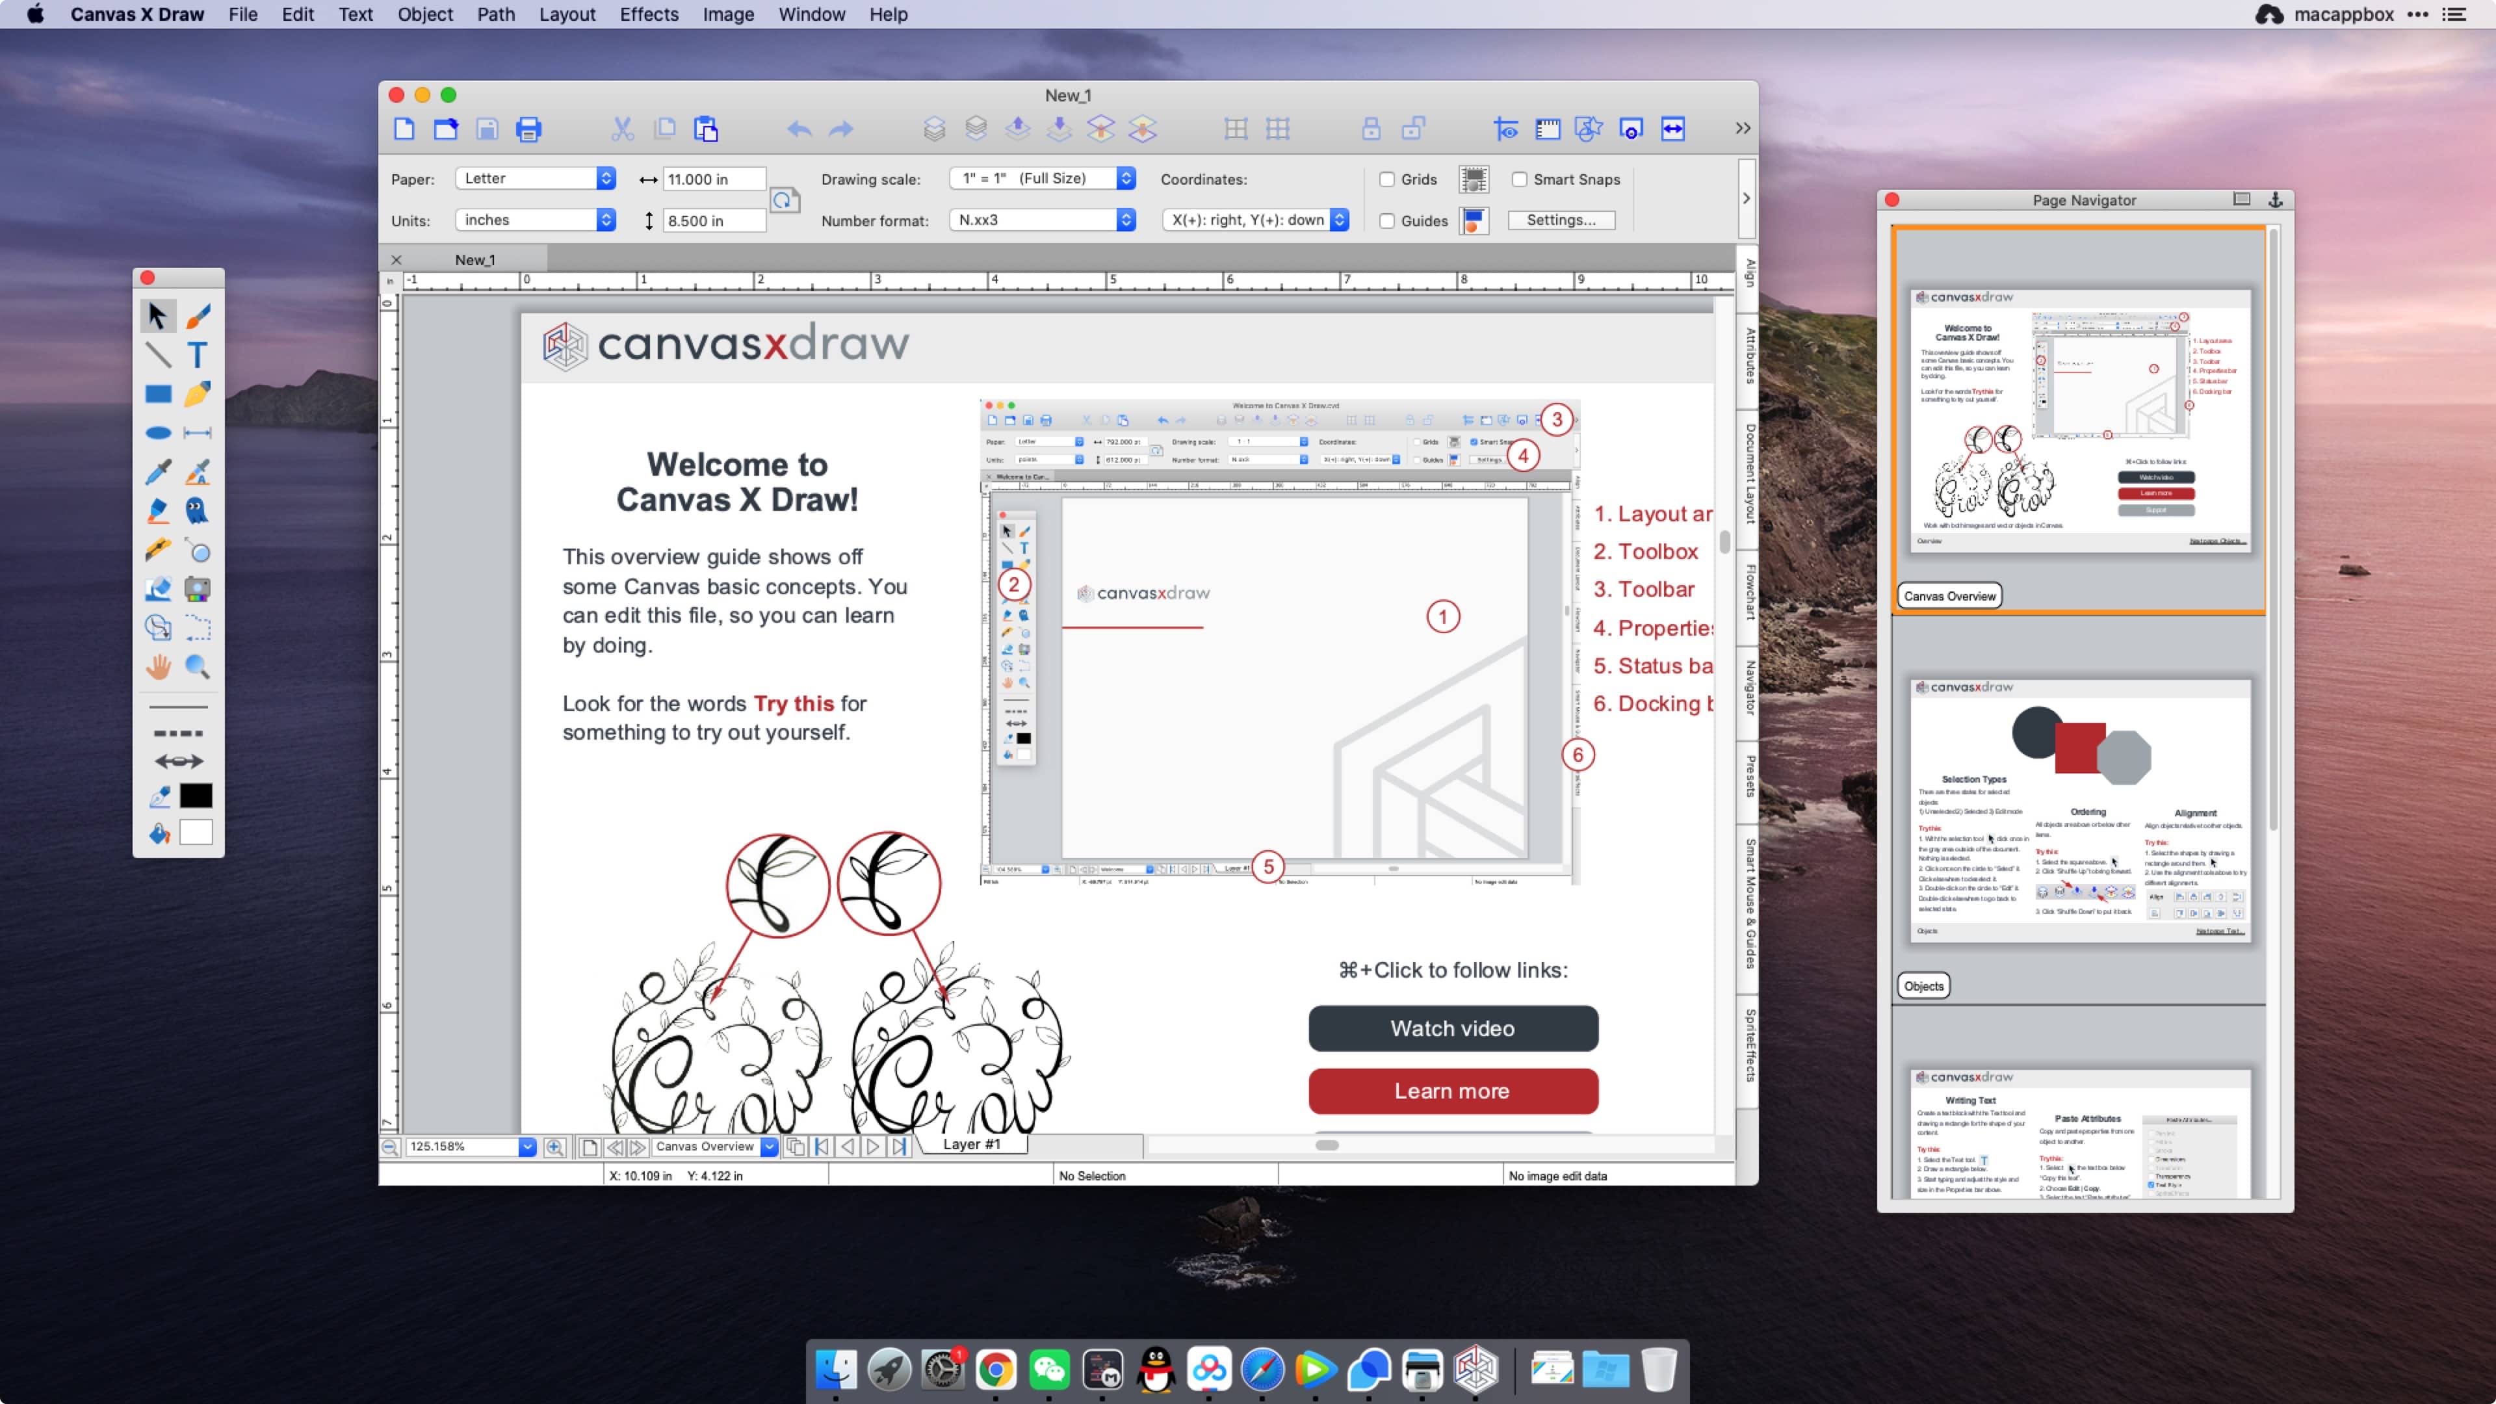
Task: Open the Coordinates direction dropdown
Action: click(1256, 220)
